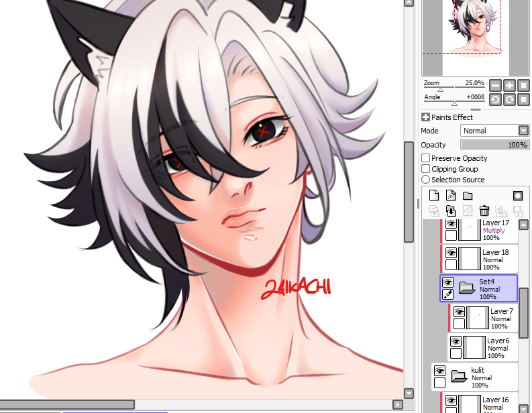Click the layer list scroll up arrow
The width and height of the screenshot is (532, 413).
524,225
